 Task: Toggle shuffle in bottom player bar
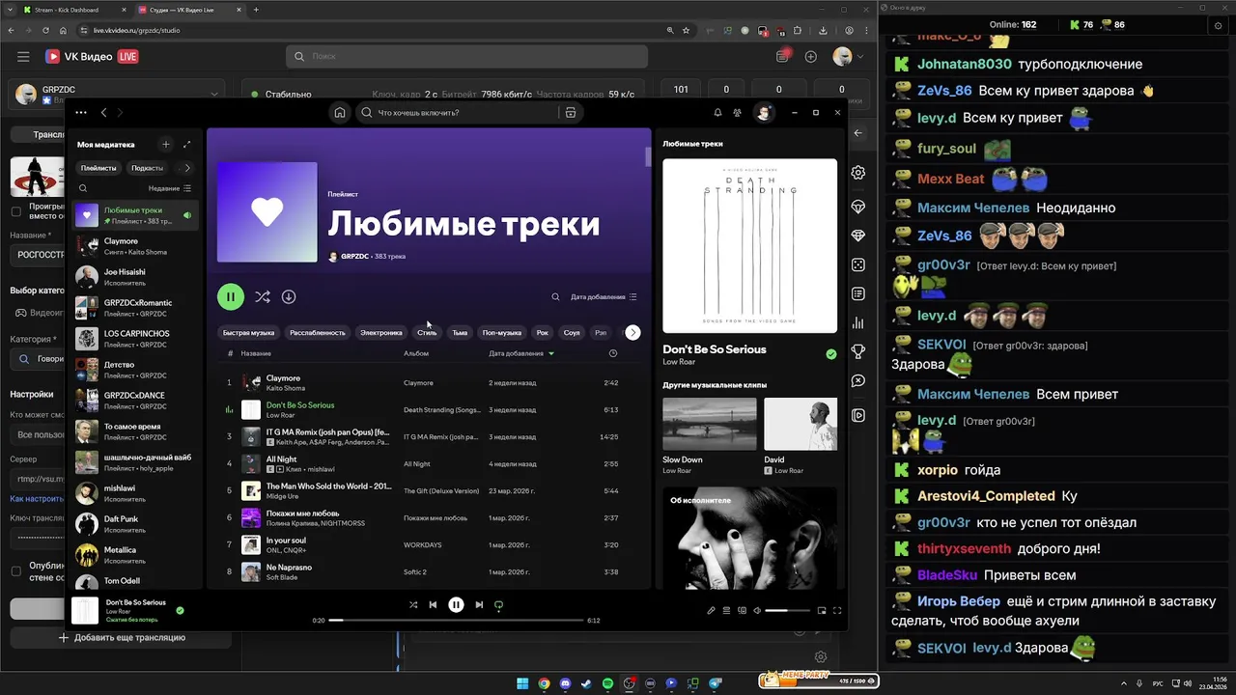pos(413,605)
